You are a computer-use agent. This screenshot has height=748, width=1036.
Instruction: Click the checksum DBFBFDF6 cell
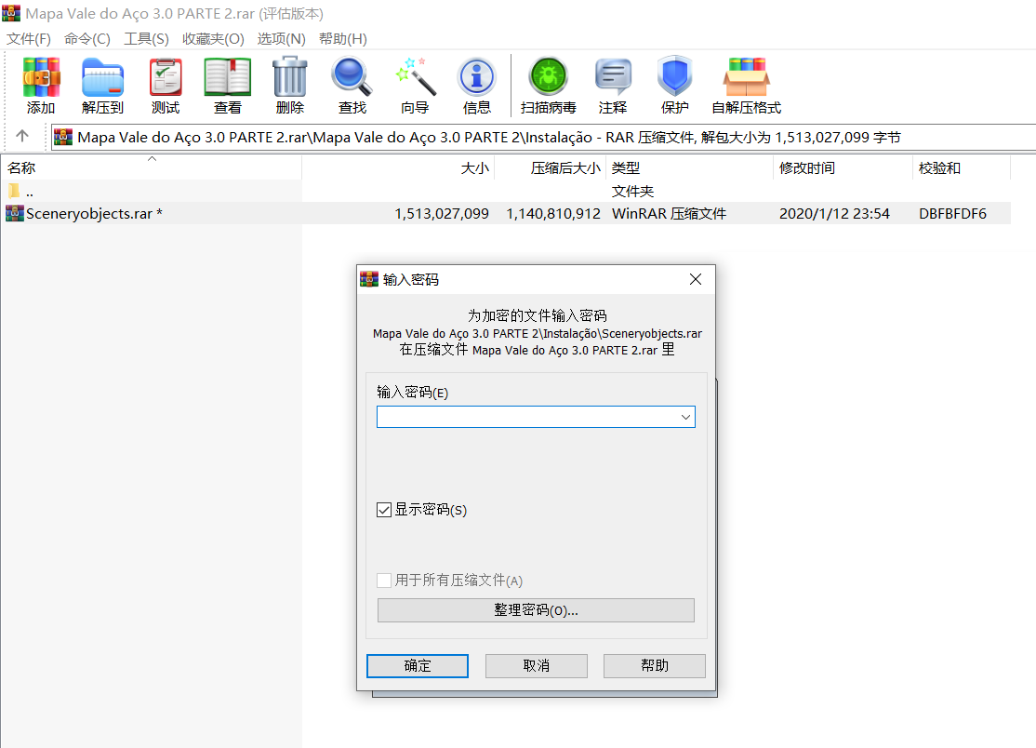click(x=952, y=213)
